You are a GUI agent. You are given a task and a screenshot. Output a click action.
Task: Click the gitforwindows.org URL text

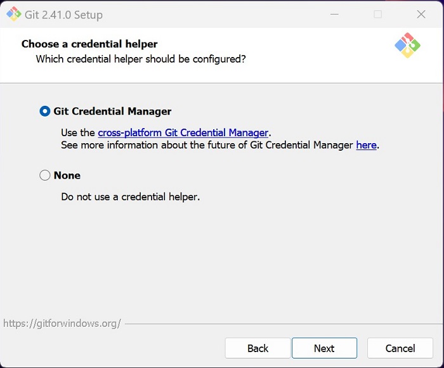click(x=62, y=323)
